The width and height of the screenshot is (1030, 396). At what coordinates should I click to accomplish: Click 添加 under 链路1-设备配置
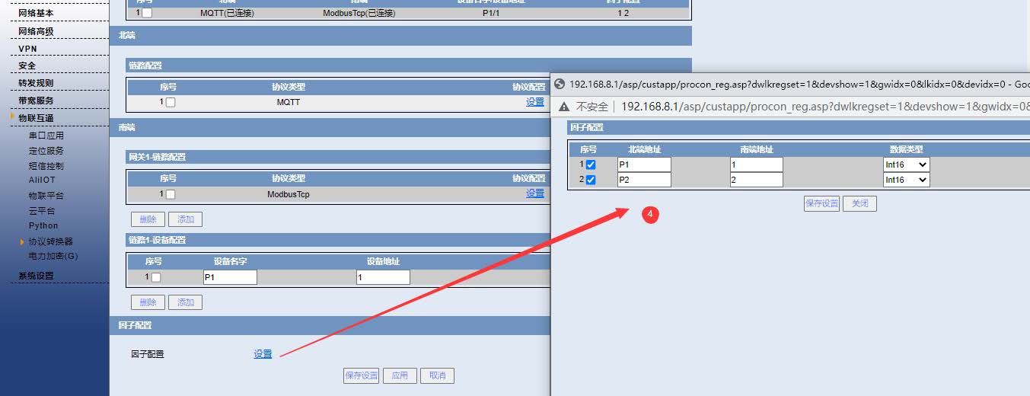click(185, 302)
